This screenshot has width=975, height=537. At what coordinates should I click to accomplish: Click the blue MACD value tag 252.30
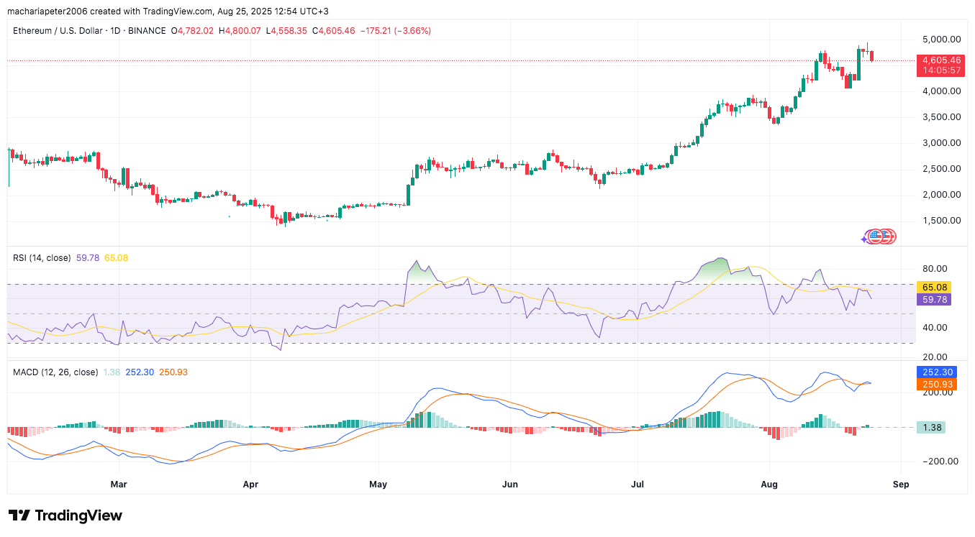(936, 372)
